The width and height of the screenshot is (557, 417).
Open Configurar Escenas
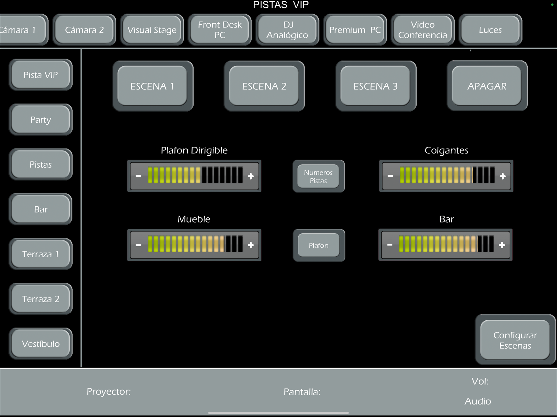(515, 340)
